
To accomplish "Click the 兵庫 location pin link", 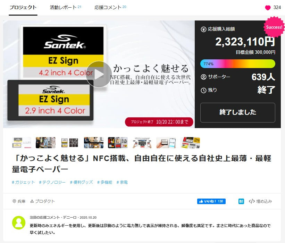I will click(x=19, y=201).
